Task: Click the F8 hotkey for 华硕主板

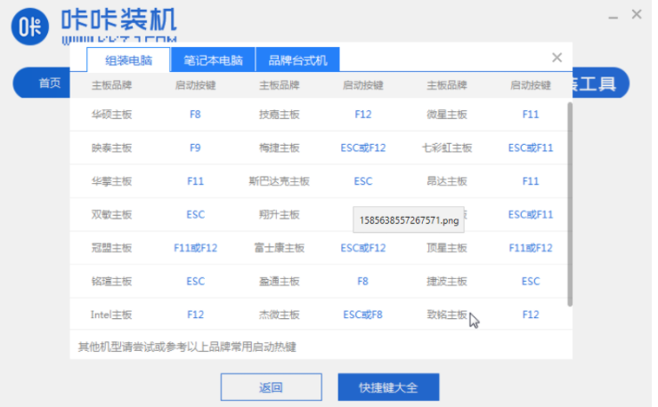Action: (x=196, y=115)
